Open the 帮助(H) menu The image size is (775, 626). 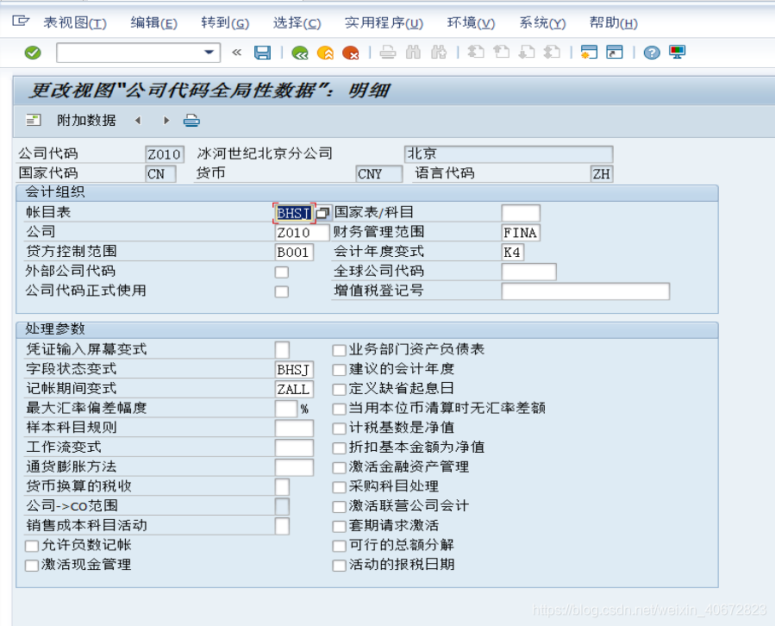point(614,22)
